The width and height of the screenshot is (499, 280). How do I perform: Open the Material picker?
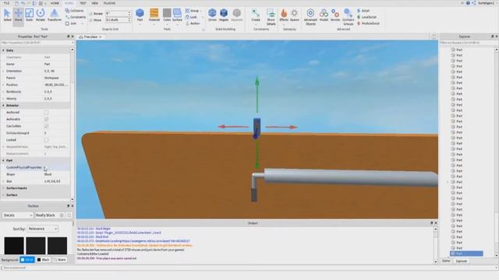154,15
